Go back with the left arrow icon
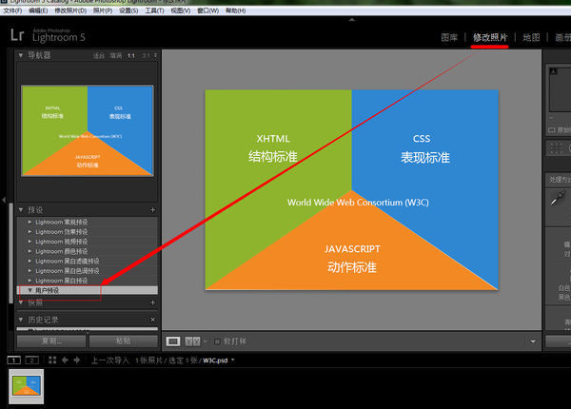The image size is (571, 409). (65, 360)
